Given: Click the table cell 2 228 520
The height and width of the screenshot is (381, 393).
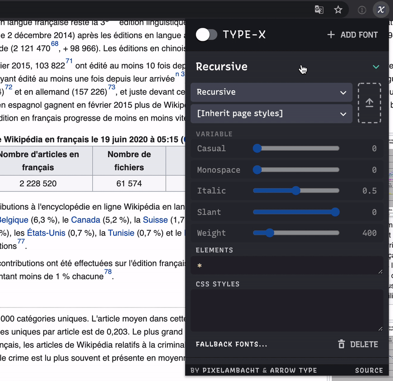Looking at the screenshot, I should click(x=38, y=183).
